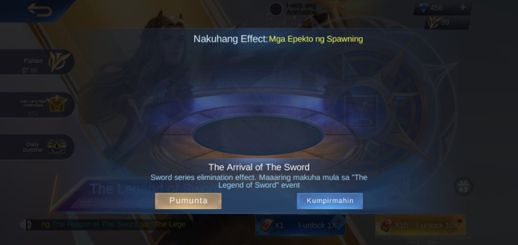Tap the gift box icon
This screenshot has height=245, width=518.
[x=463, y=186]
